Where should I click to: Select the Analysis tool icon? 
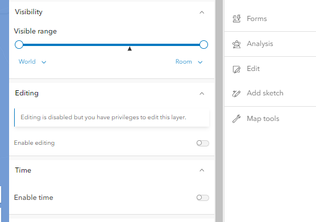(x=236, y=44)
